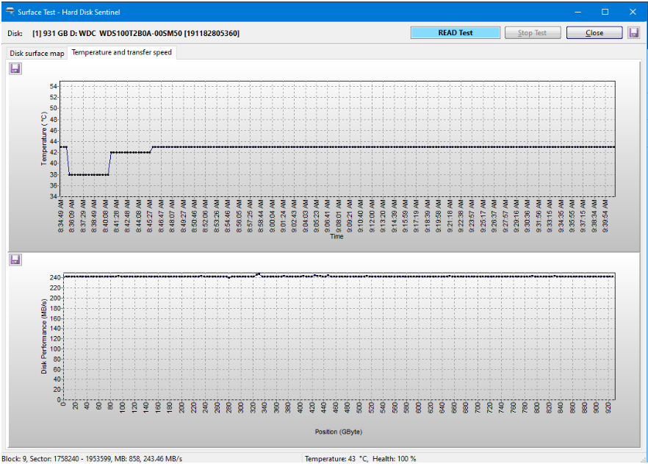This screenshot has height=464, width=648.
Task: Click the Time axis label under the chart
Action: 336,236
